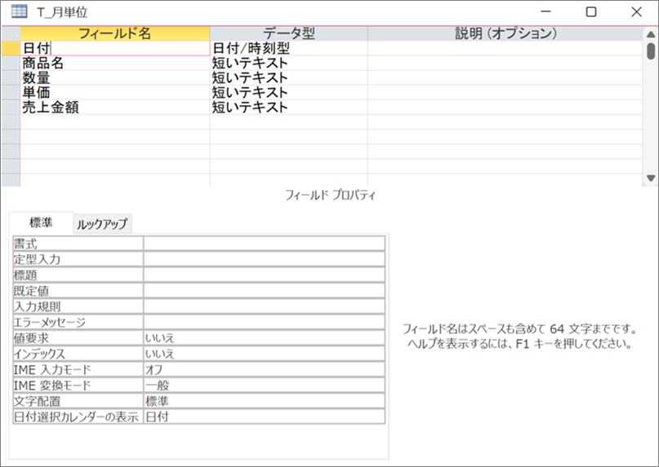Click the 入力規則 property label
659x467 pixels.
pos(78,306)
